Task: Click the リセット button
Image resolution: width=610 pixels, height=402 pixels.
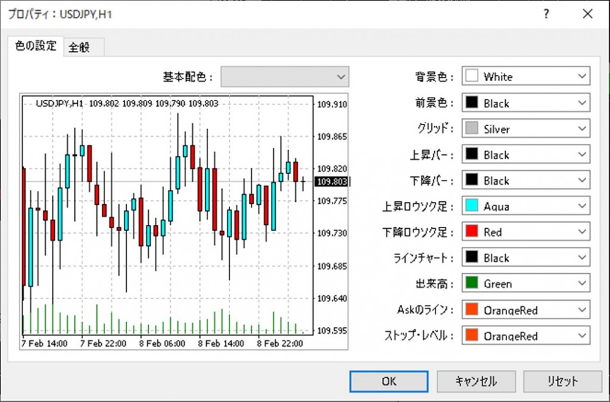Action: [562, 381]
